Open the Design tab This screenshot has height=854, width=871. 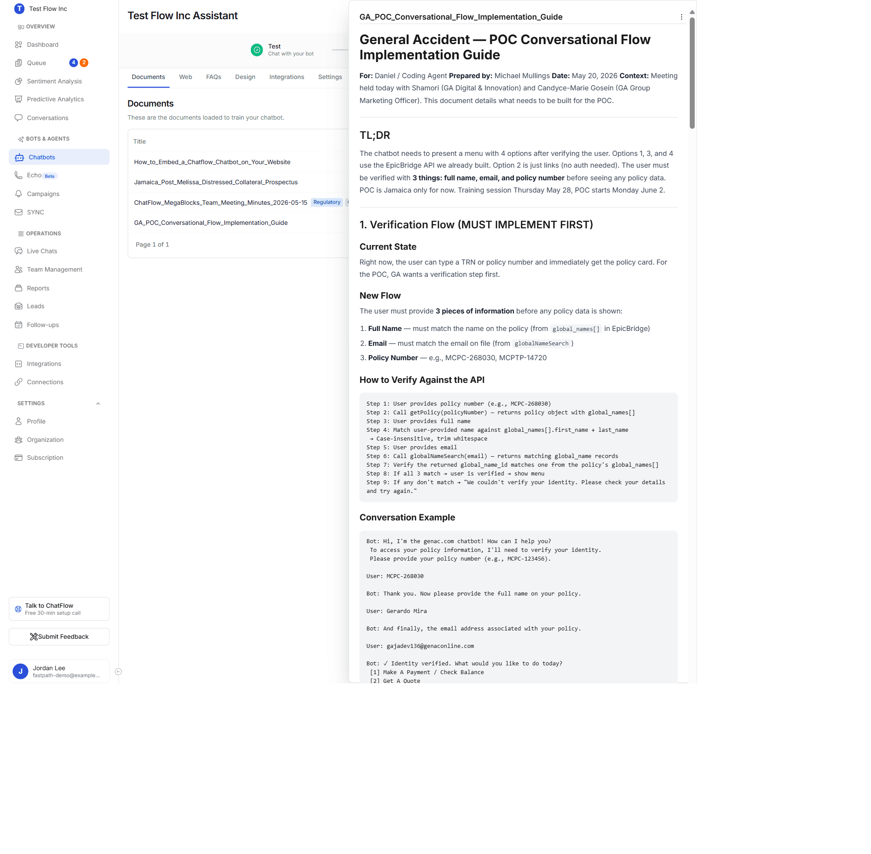[x=245, y=77]
